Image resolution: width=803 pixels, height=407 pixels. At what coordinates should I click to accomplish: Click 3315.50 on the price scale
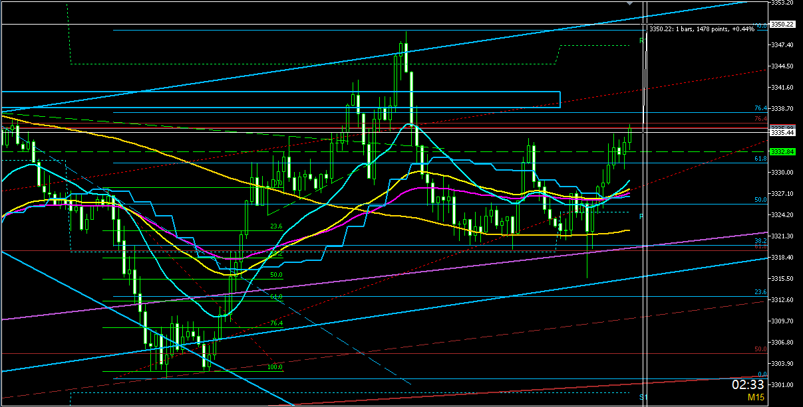tap(782, 279)
